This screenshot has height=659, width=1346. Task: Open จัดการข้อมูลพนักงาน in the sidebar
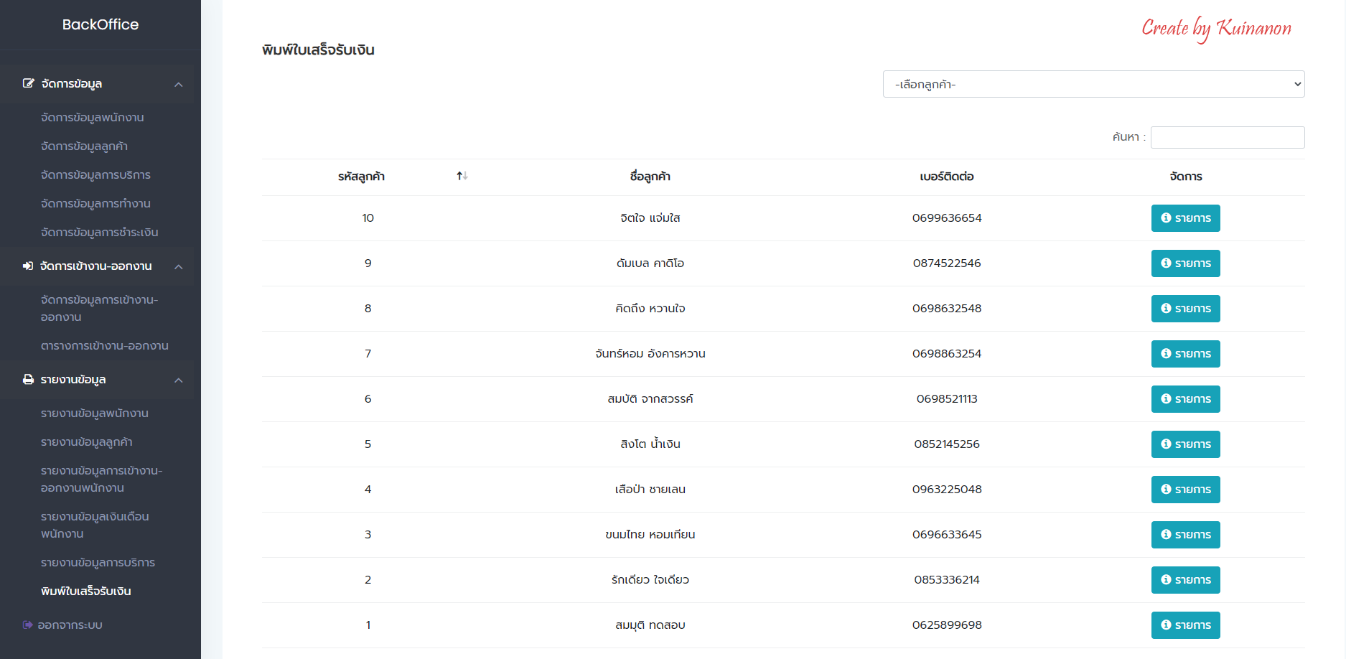93,118
